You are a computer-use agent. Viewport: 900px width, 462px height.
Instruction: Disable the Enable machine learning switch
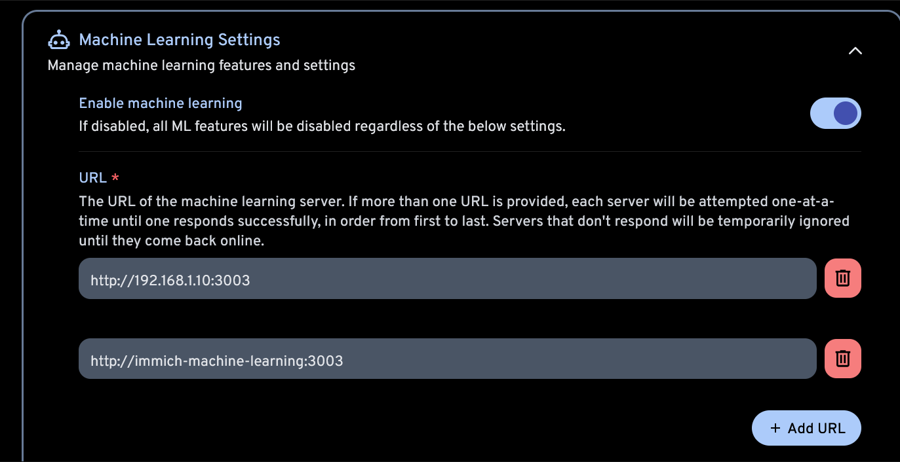835,113
